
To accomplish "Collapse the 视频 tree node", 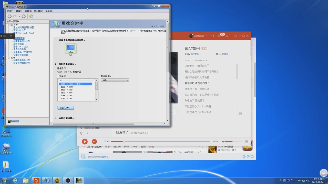I will tap(8, 58).
